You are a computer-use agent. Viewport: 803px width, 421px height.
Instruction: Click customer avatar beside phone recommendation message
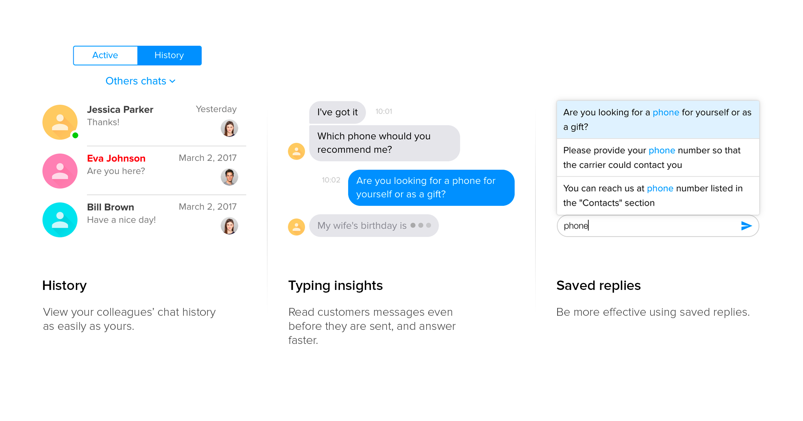(296, 151)
